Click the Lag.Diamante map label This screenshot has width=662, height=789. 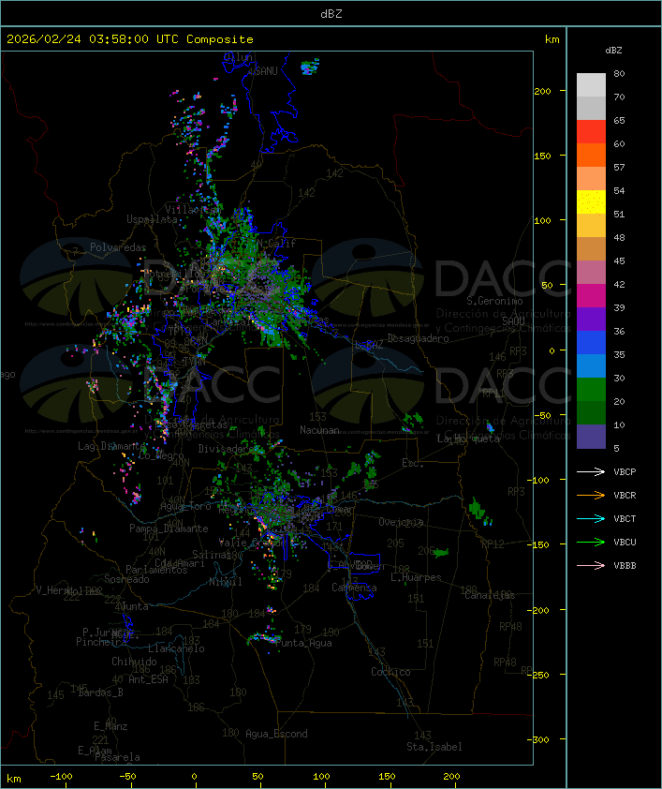pos(111,446)
